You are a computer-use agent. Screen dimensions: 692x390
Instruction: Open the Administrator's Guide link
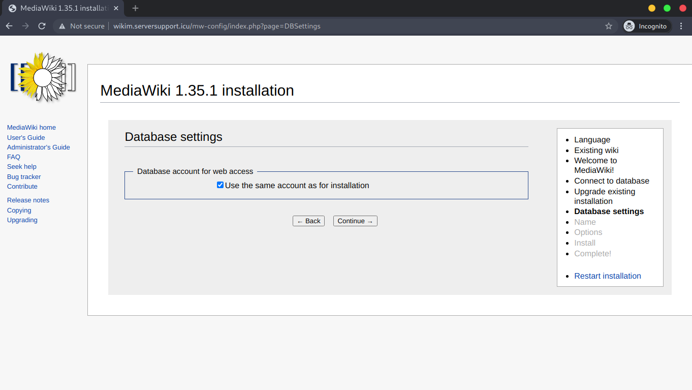click(x=39, y=147)
